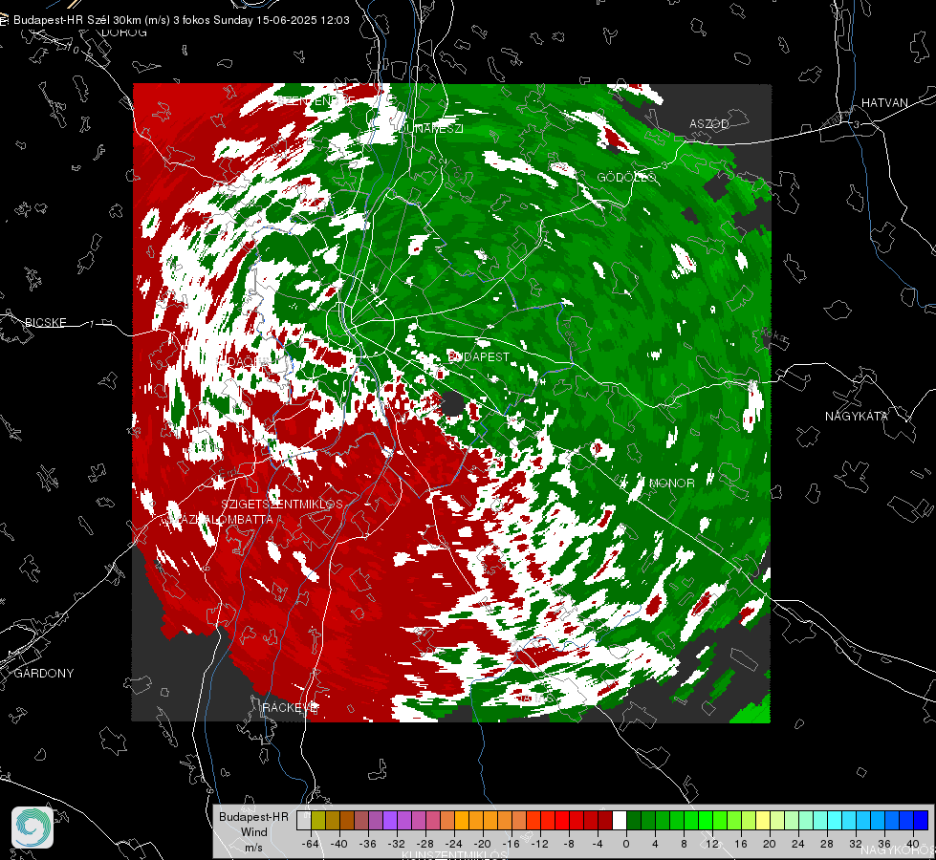Click the -64 legend value
Viewport: 936px width, 860px height.
(311, 844)
